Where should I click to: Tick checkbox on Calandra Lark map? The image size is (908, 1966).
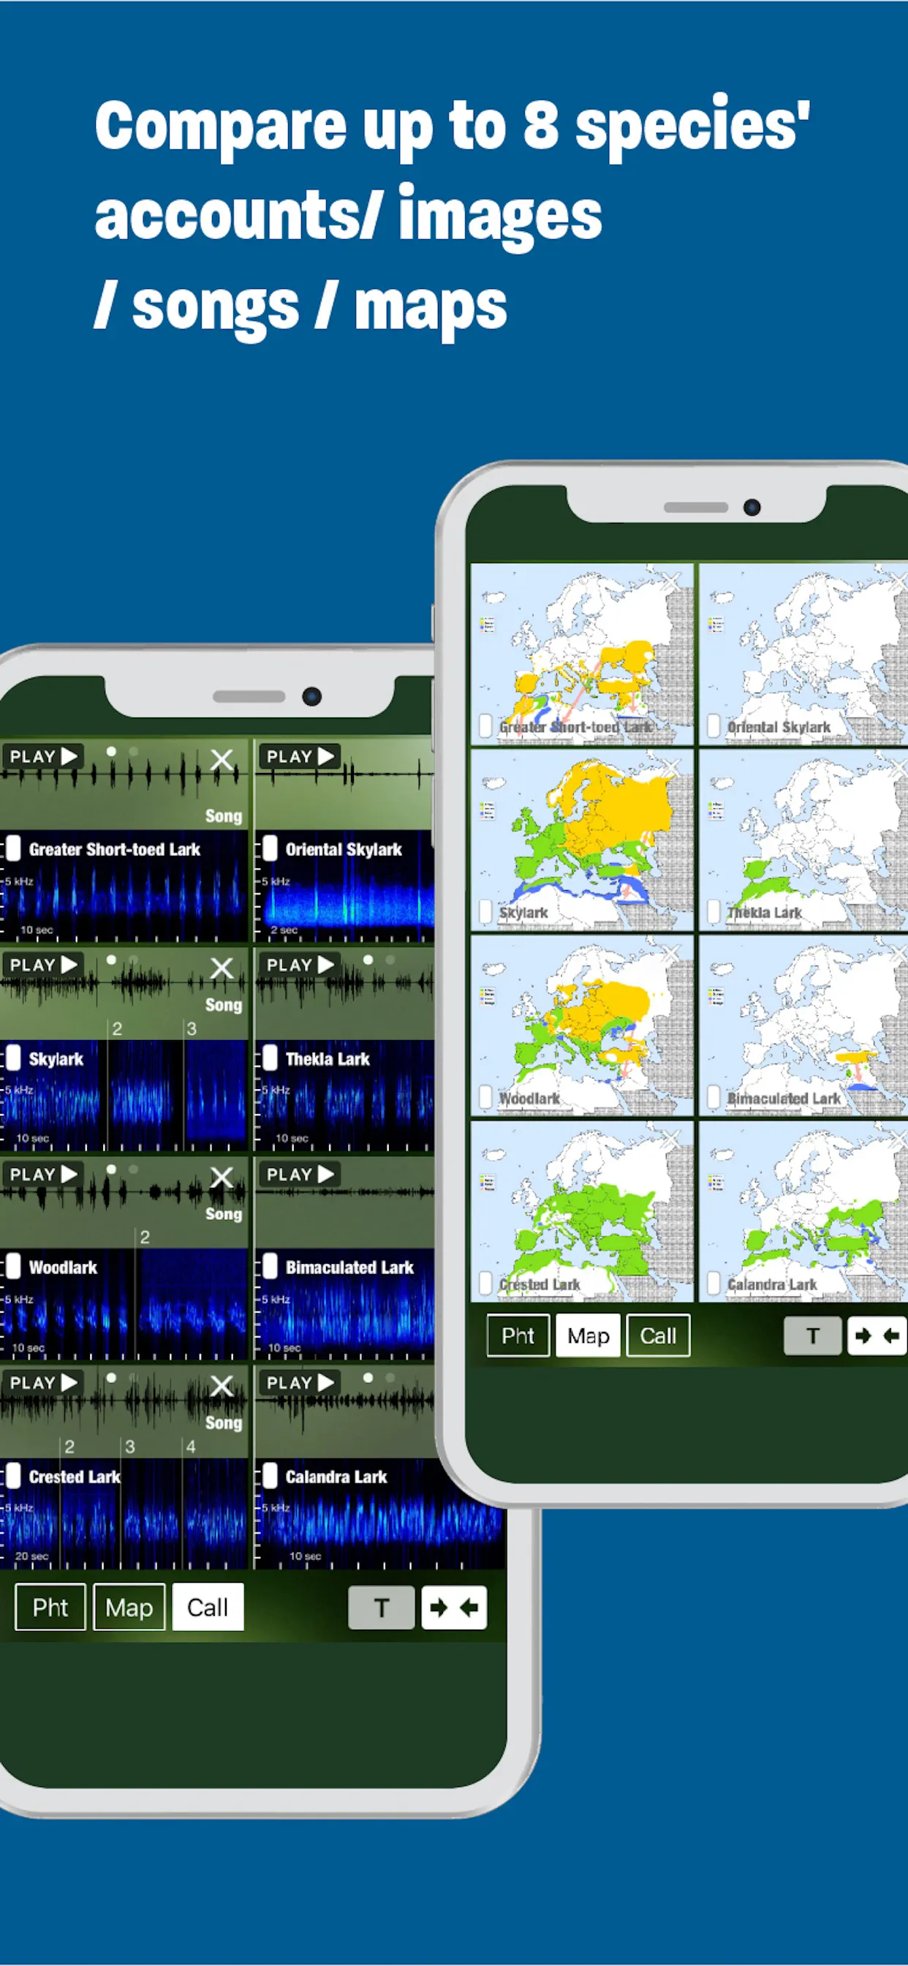714,1283
